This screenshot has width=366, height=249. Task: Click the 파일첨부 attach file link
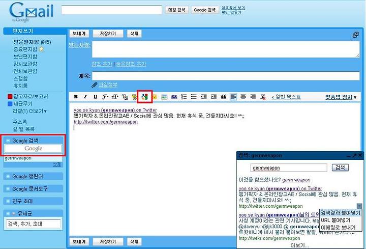(108, 85)
